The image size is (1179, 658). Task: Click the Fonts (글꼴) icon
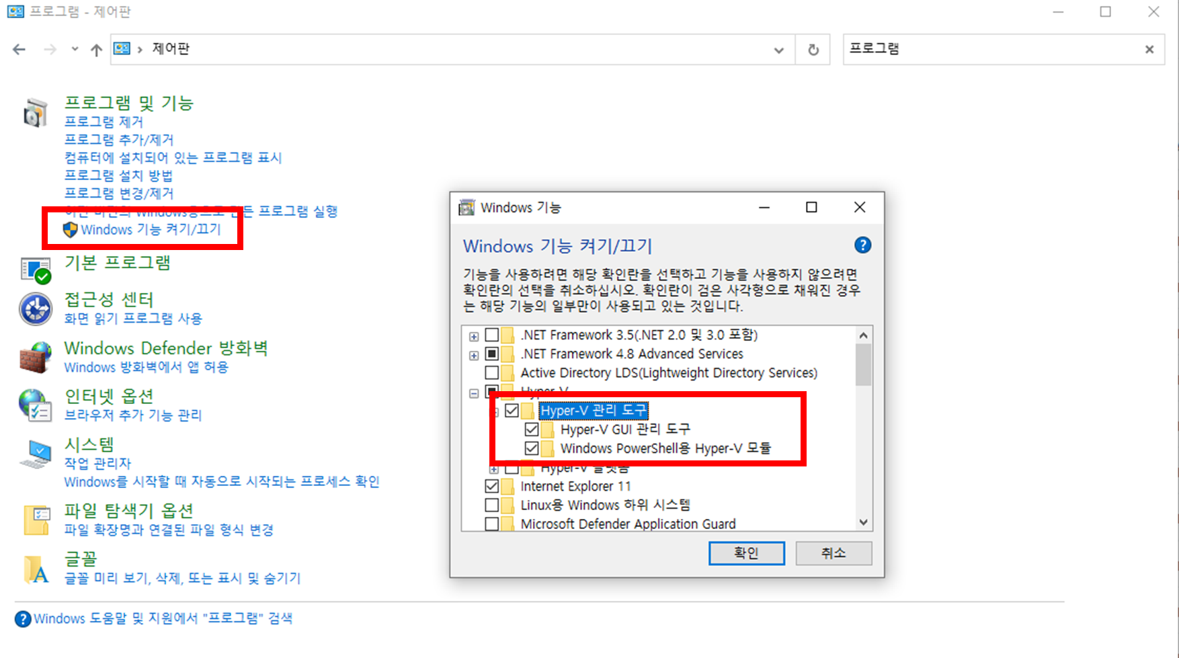[36, 569]
